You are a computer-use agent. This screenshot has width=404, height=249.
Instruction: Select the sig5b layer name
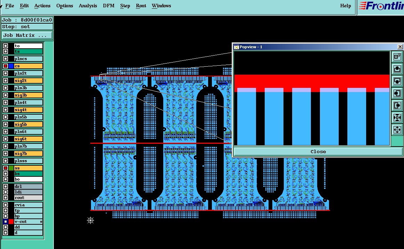28,124
